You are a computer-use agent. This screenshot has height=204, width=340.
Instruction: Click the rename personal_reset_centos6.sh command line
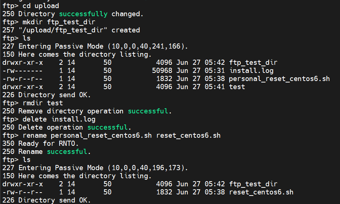111,136
